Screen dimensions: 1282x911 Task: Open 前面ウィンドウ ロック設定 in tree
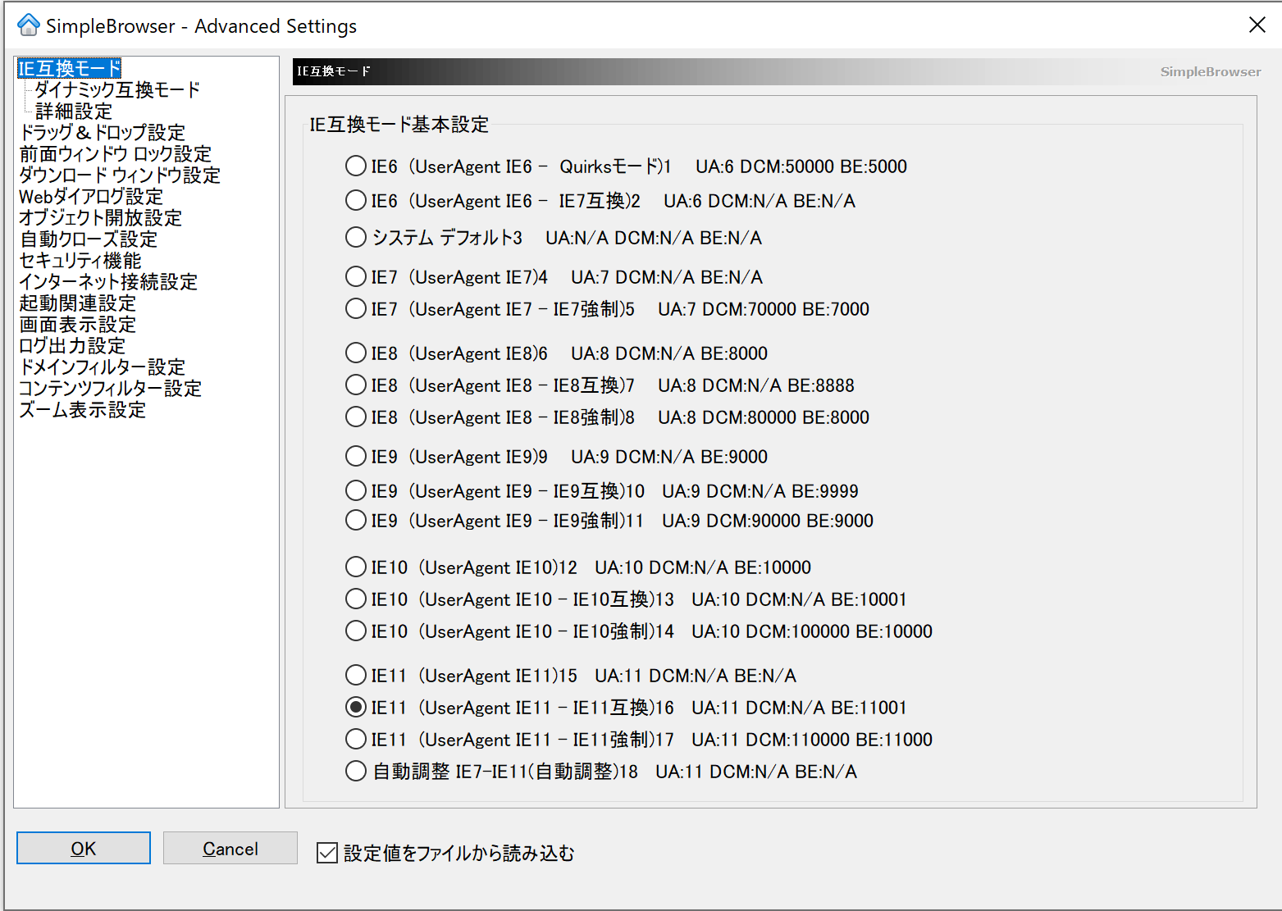(x=116, y=154)
